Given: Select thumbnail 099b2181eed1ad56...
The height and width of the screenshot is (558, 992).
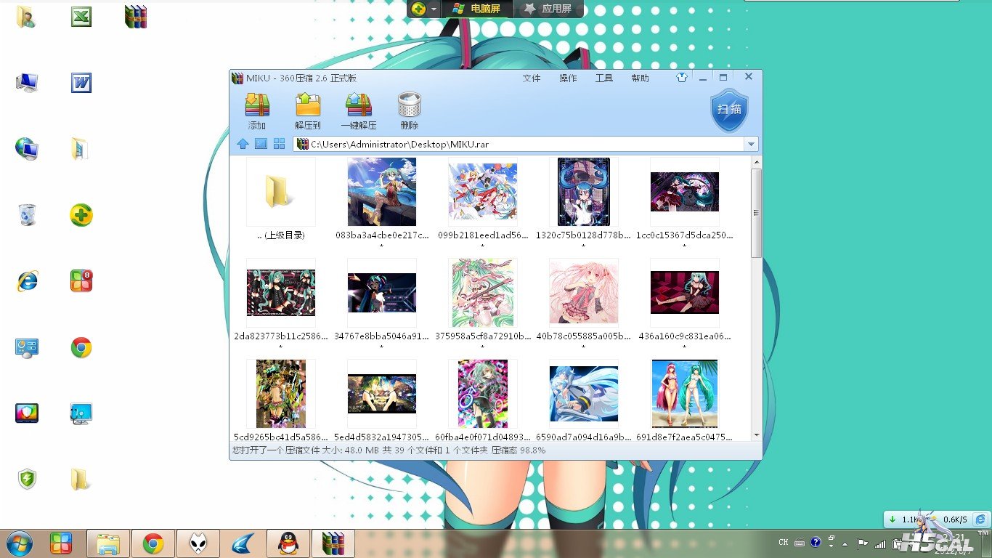Looking at the screenshot, I should [483, 192].
